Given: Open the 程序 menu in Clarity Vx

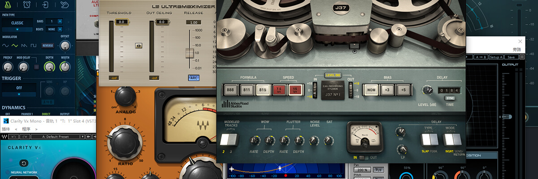Looking at the screenshot, I should pos(26,129).
